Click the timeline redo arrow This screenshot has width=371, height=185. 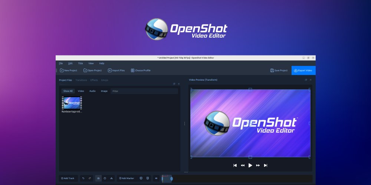tap(90, 178)
